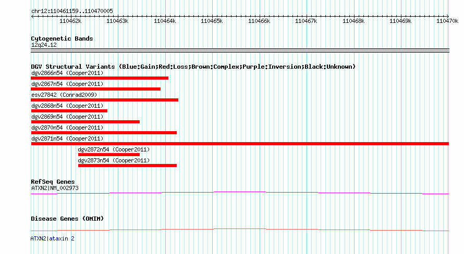Click the 110470k ruler tick label

coord(447,21)
